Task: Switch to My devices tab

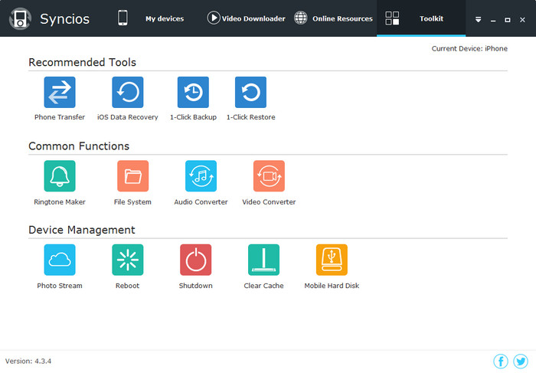Action: click(165, 19)
